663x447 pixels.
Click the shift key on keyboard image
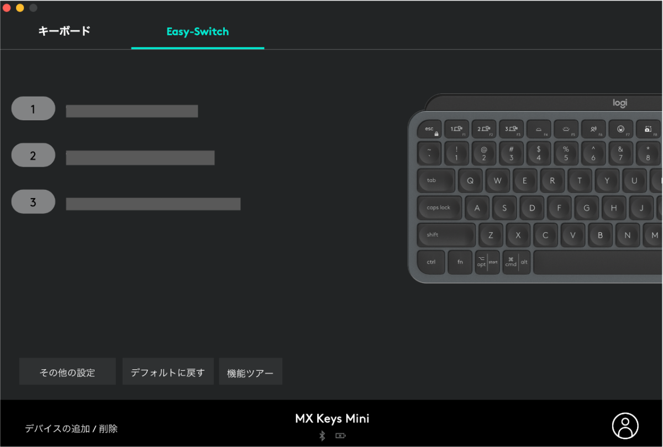tap(446, 235)
